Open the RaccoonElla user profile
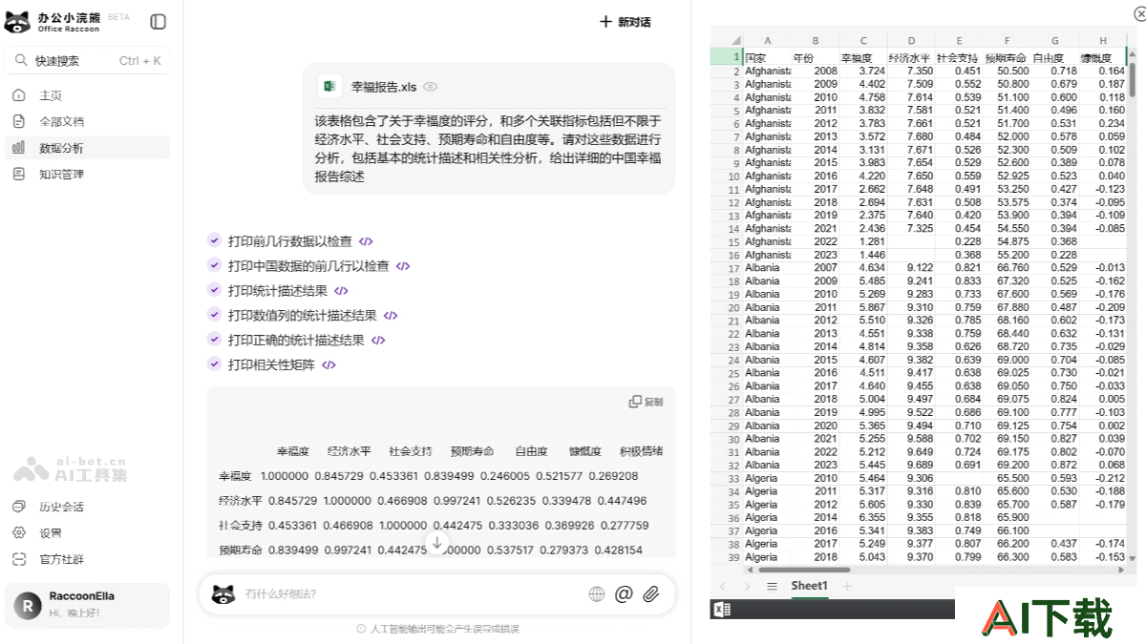 click(x=88, y=605)
